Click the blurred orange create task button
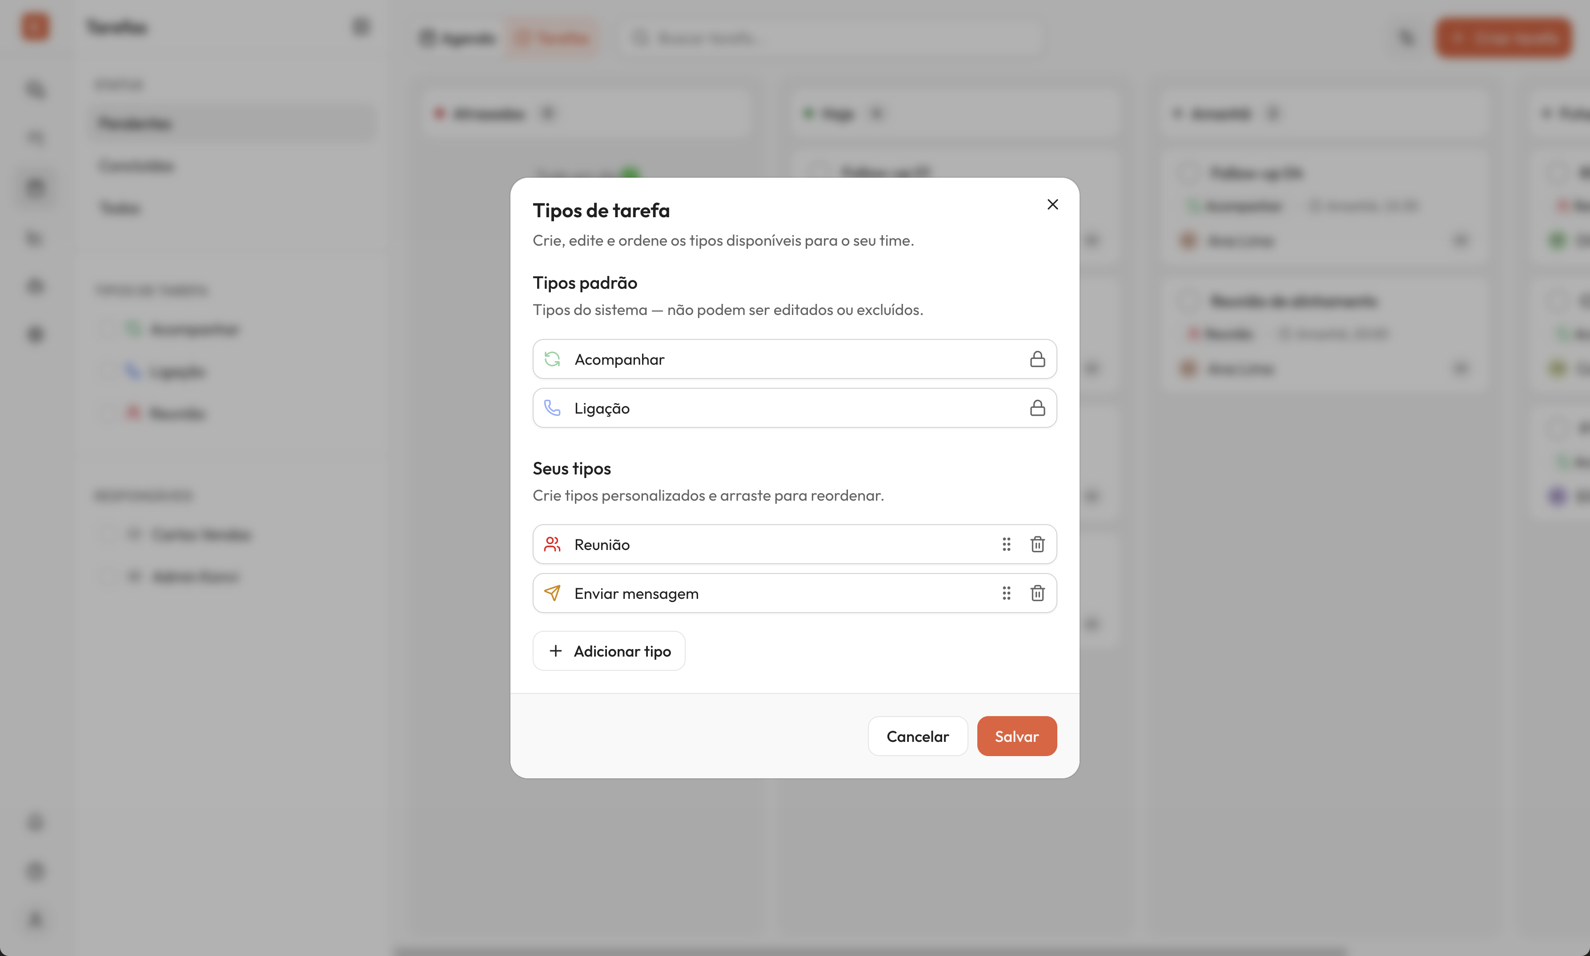 [x=1503, y=38]
